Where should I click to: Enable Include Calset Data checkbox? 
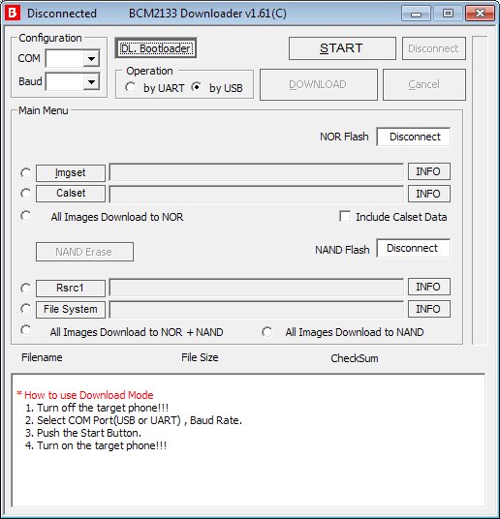[345, 217]
